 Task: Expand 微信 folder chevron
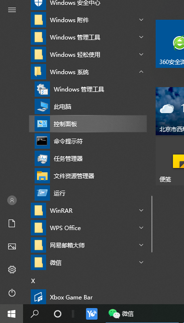pos(141,262)
